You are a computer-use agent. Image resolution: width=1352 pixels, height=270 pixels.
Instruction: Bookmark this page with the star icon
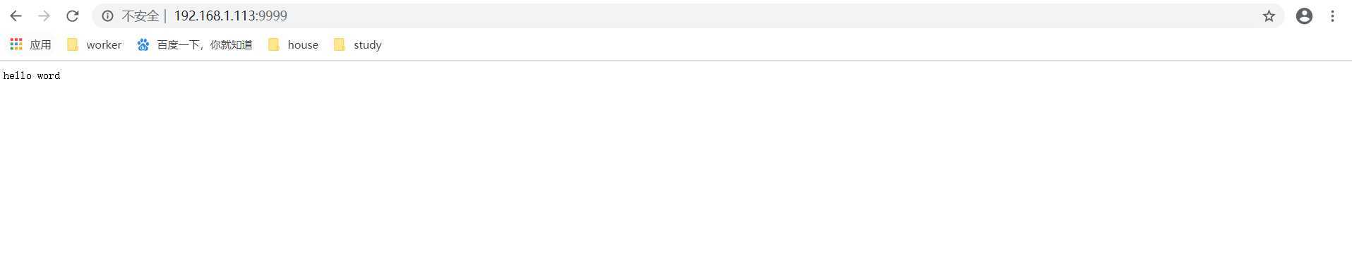tap(1269, 16)
